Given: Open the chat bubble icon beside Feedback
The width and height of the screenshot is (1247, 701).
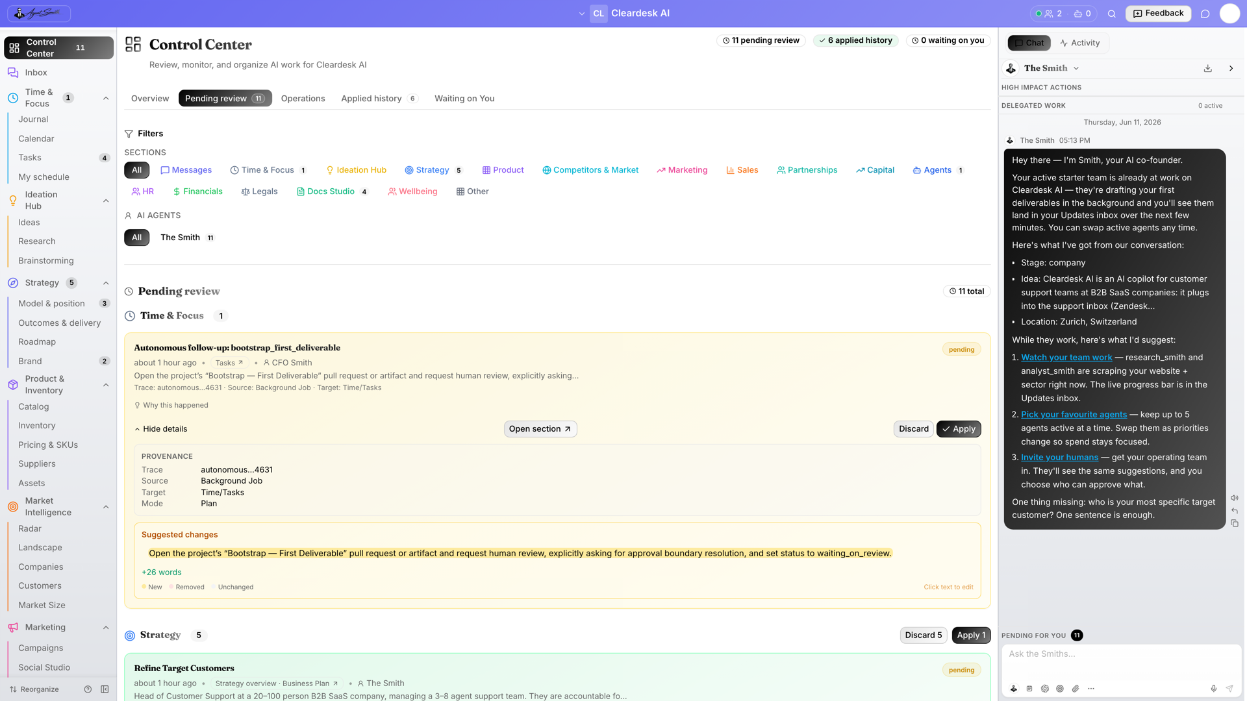Looking at the screenshot, I should [x=1205, y=14].
